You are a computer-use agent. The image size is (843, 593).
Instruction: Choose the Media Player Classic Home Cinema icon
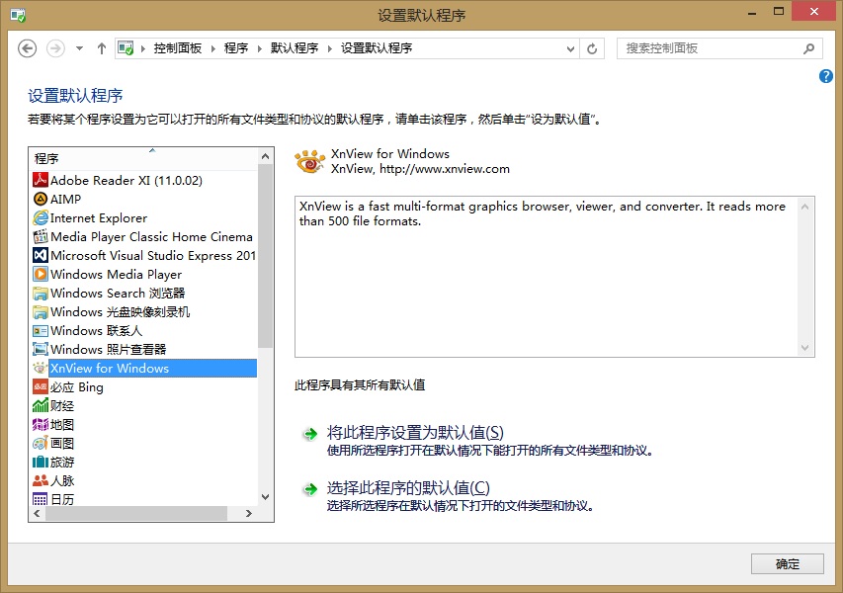(x=41, y=236)
